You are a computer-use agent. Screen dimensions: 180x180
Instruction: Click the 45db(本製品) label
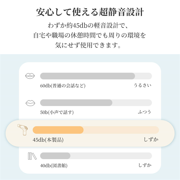pos(48,140)
